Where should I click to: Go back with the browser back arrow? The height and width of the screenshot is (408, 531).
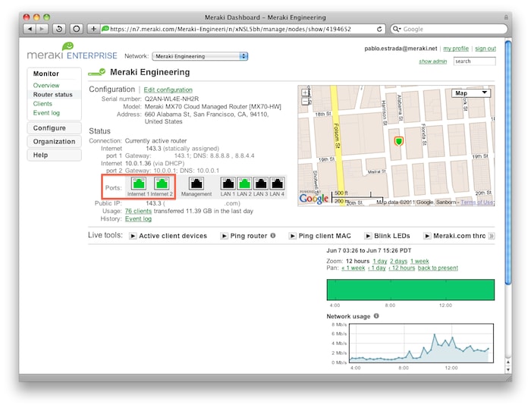[x=30, y=29]
